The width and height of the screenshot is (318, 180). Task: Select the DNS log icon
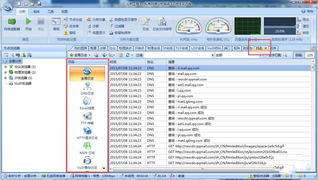87,86
